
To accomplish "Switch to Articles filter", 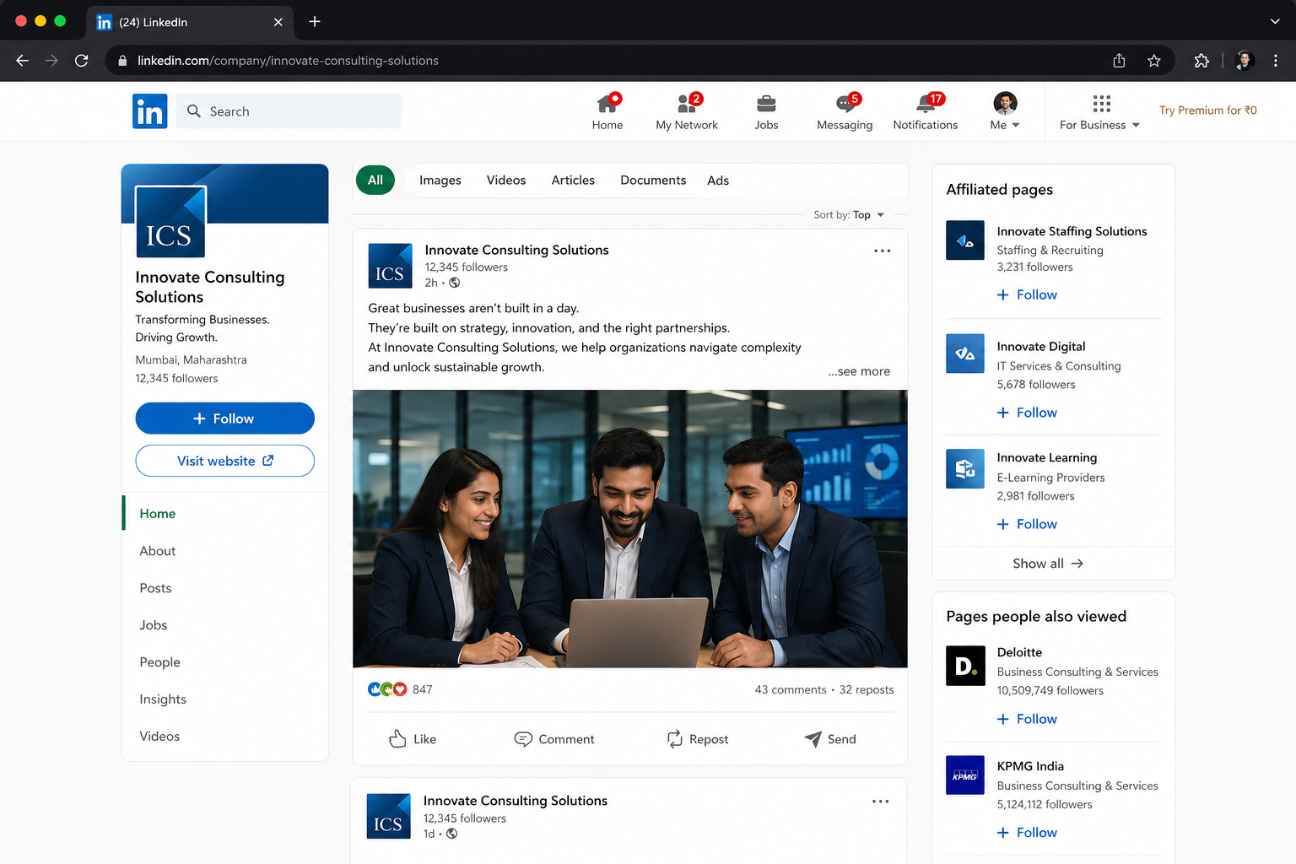I will 573,181.
